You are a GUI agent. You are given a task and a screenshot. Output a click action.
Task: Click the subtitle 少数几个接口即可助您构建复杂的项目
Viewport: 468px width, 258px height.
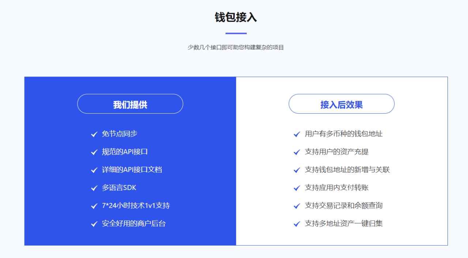click(236, 47)
